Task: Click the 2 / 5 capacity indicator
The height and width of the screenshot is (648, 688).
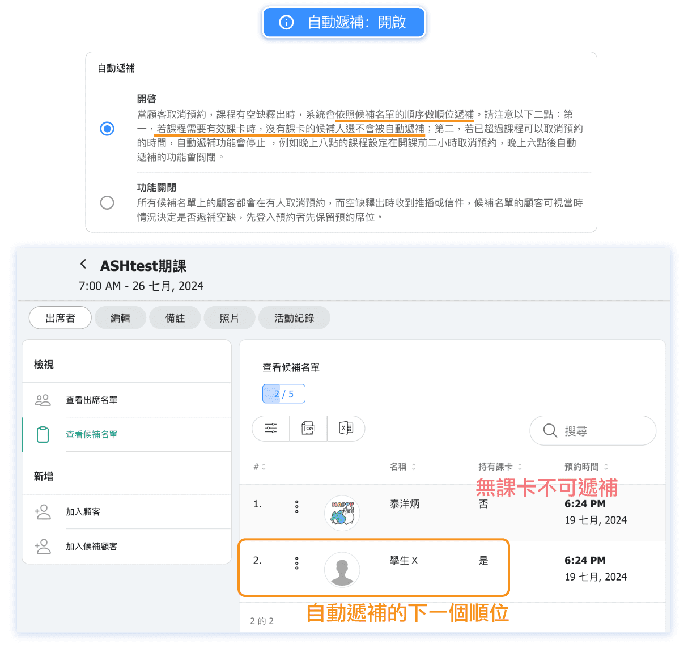Action: 284,394
